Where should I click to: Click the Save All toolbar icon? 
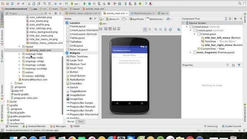pos(7,3)
